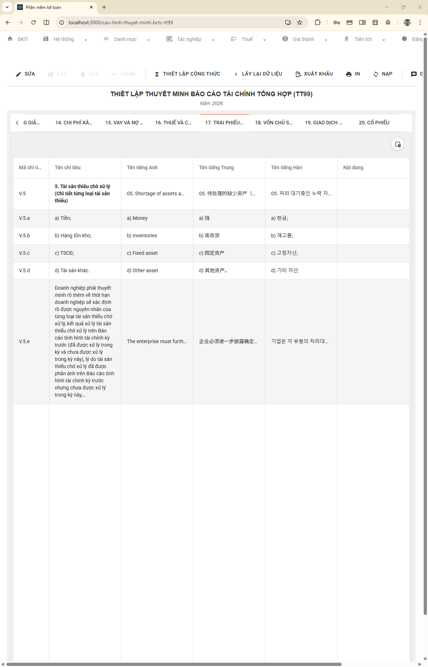
Task: Switch to tab 18. VỐN CHỦ S...
Action: 274,123
